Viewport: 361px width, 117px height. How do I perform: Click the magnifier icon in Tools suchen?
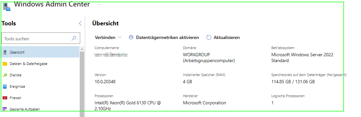(x=74, y=38)
